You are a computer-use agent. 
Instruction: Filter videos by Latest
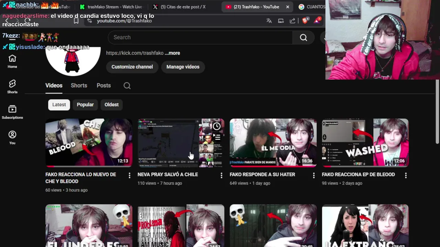point(59,105)
